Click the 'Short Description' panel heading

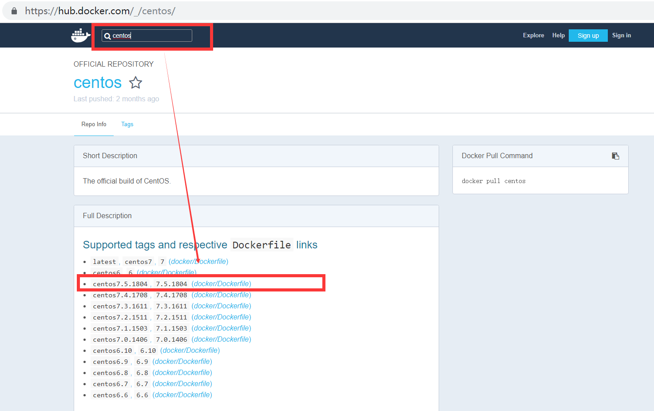[110, 156]
